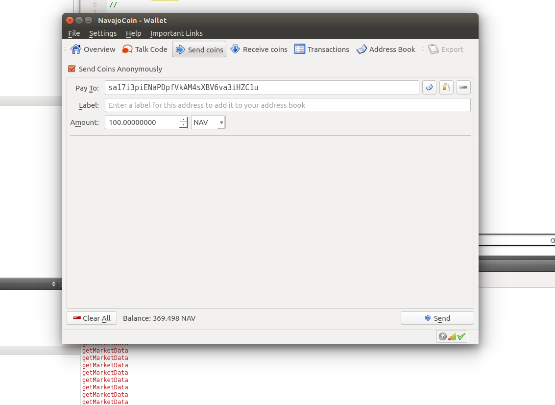Open the Help menu

tap(133, 33)
